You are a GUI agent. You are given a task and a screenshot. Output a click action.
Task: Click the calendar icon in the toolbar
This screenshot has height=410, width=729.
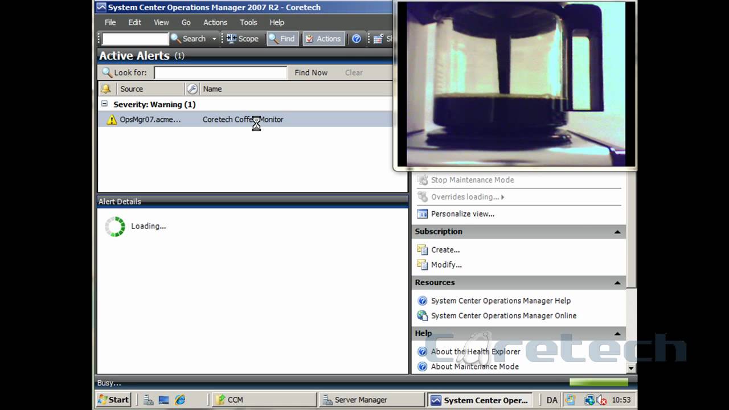pyautogui.click(x=378, y=39)
